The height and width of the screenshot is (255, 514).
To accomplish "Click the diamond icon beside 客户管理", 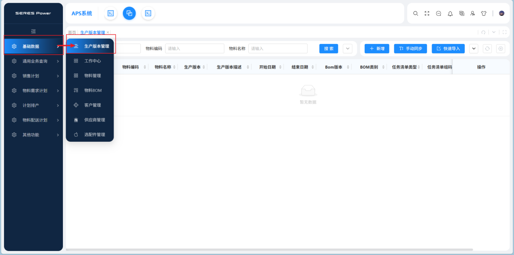I will (76, 105).
